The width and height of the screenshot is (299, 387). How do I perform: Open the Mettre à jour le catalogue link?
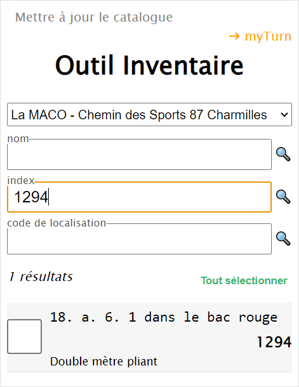coord(94,17)
